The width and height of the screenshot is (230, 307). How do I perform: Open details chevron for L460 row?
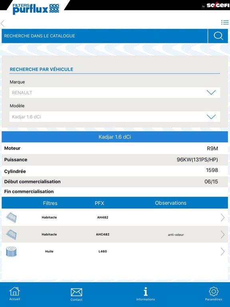pyautogui.click(x=222, y=251)
